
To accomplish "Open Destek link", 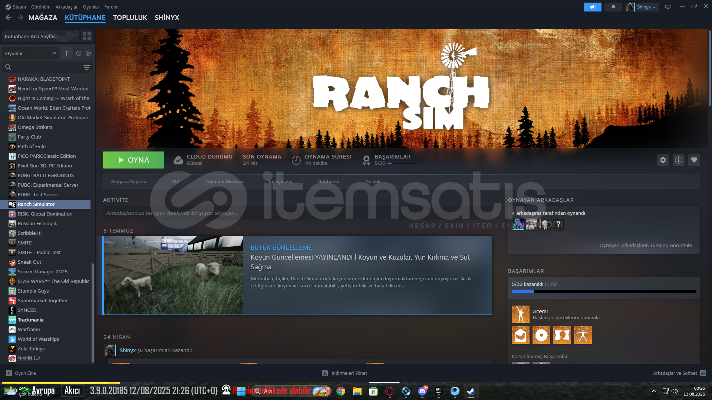I will click(373, 181).
